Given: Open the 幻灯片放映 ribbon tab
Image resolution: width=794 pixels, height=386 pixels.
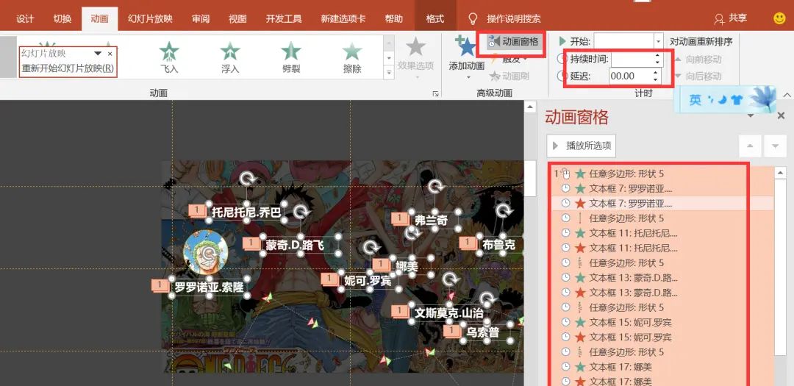Looking at the screenshot, I should [150, 18].
